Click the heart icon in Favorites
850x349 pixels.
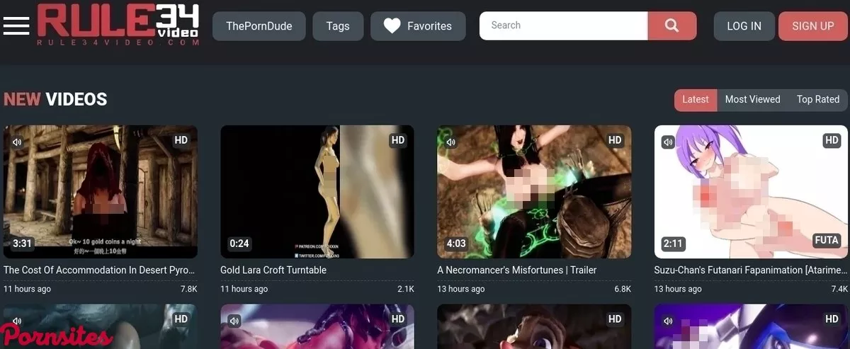(x=392, y=26)
